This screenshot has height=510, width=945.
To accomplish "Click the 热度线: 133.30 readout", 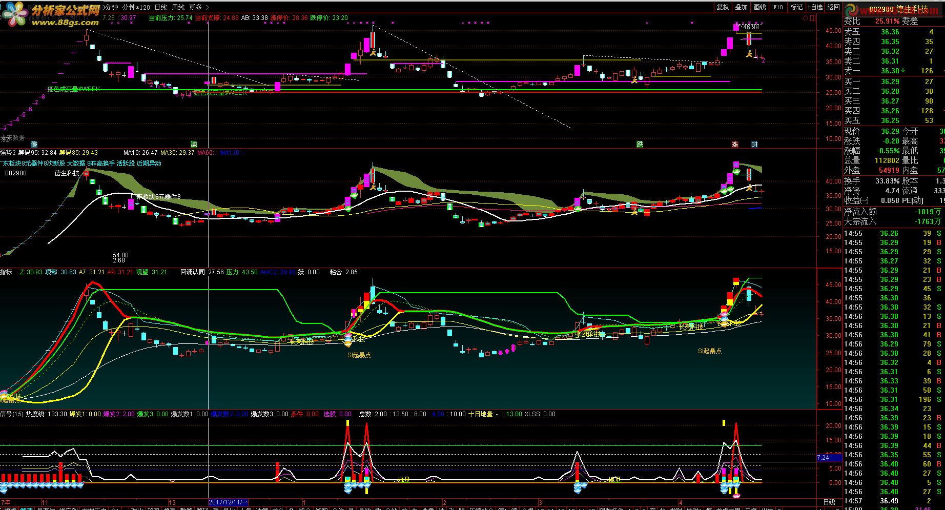I will pyautogui.click(x=46, y=414).
